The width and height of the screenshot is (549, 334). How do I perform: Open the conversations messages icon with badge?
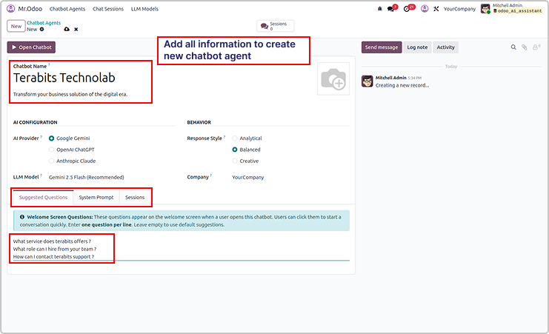(x=392, y=9)
